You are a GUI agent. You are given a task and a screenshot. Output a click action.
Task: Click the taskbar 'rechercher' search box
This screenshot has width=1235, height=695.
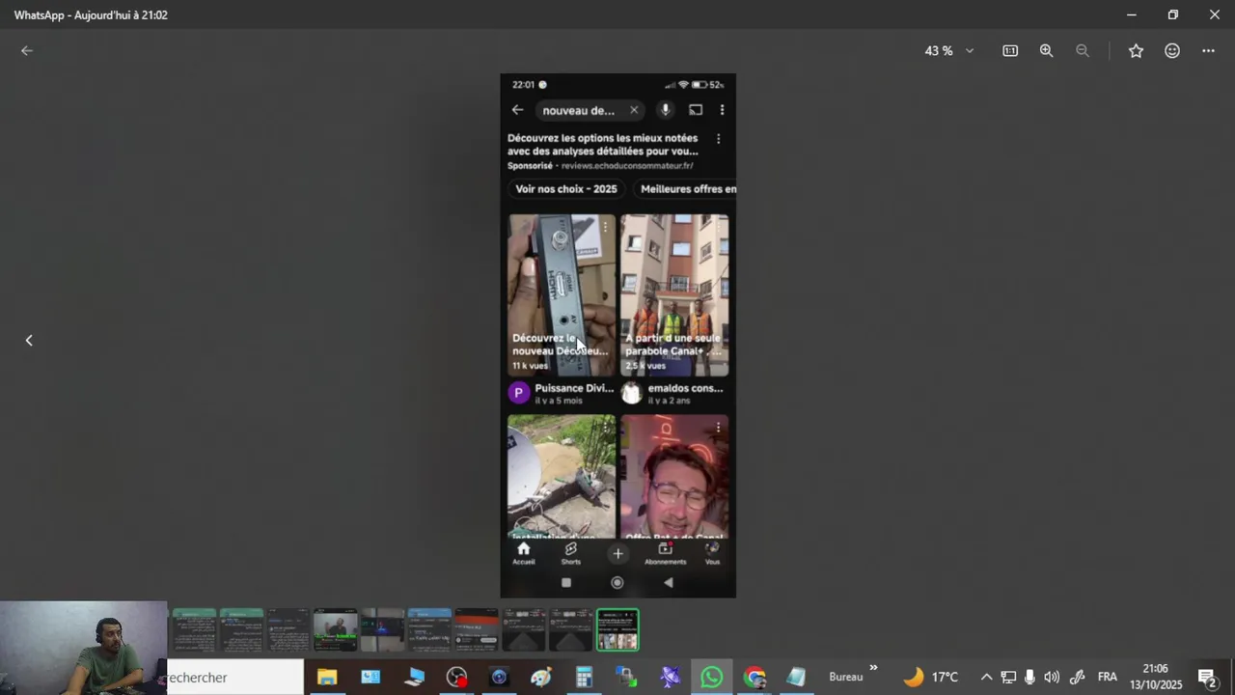pyautogui.click(x=234, y=678)
